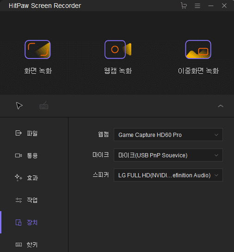Image resolution: width=234 pixels, height=252 pixels.
Task: Click the 효과 sparkle icon in sidebar
Action: click(18, 178)
